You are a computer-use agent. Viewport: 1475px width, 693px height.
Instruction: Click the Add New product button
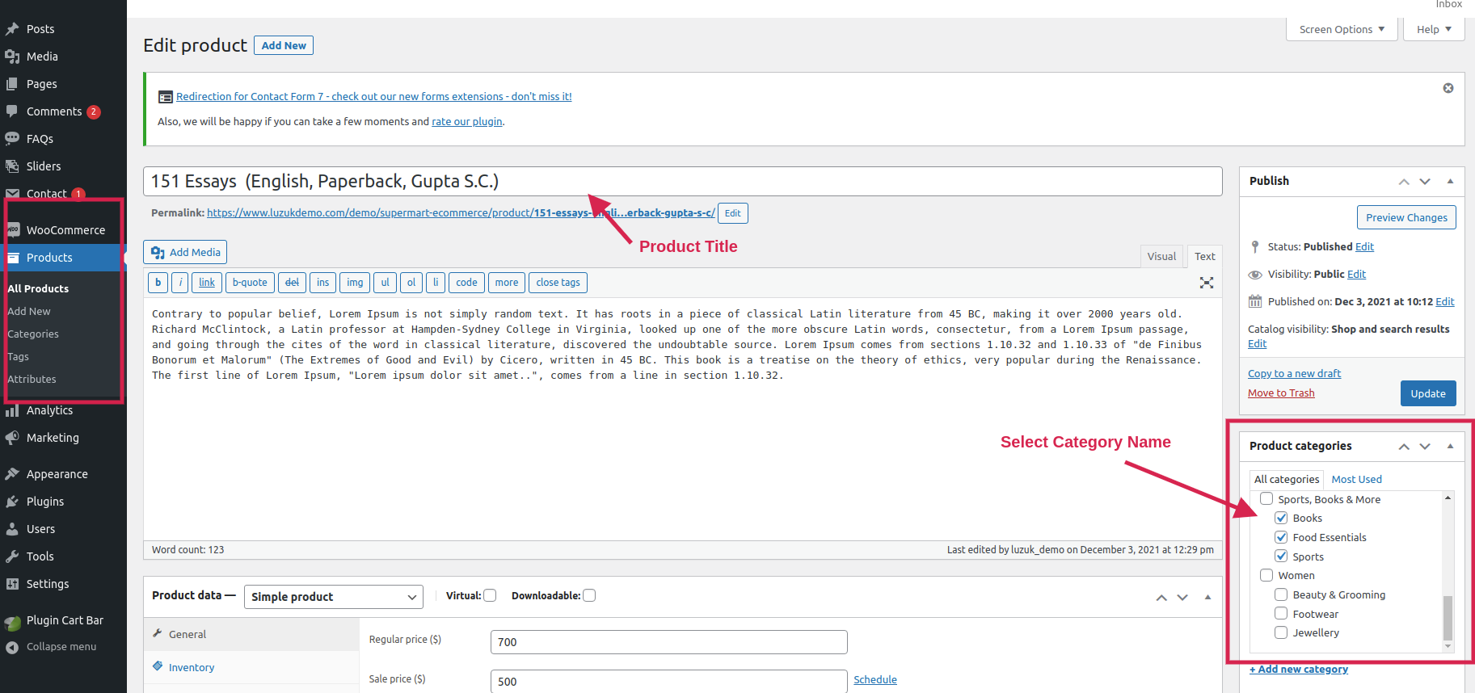tap(284, 45)
